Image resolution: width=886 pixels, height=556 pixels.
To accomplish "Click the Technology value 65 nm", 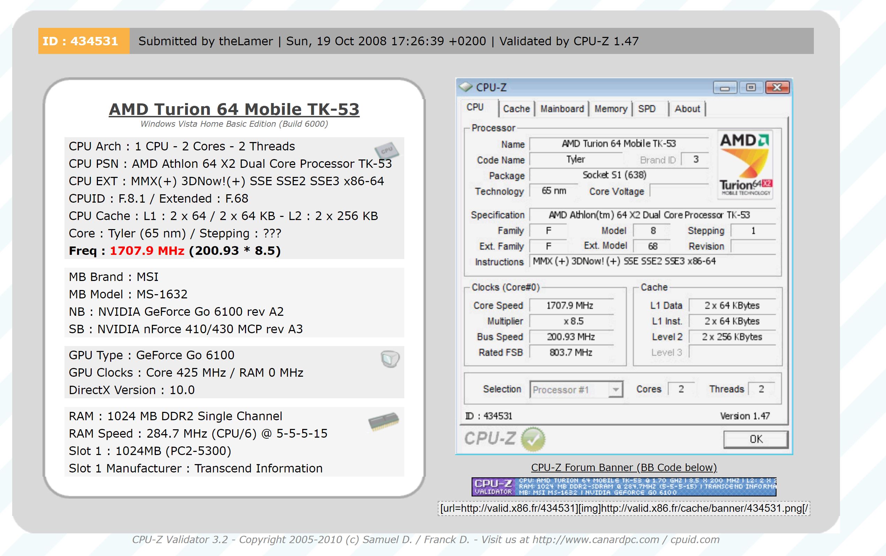I will [x=554, y=191].
